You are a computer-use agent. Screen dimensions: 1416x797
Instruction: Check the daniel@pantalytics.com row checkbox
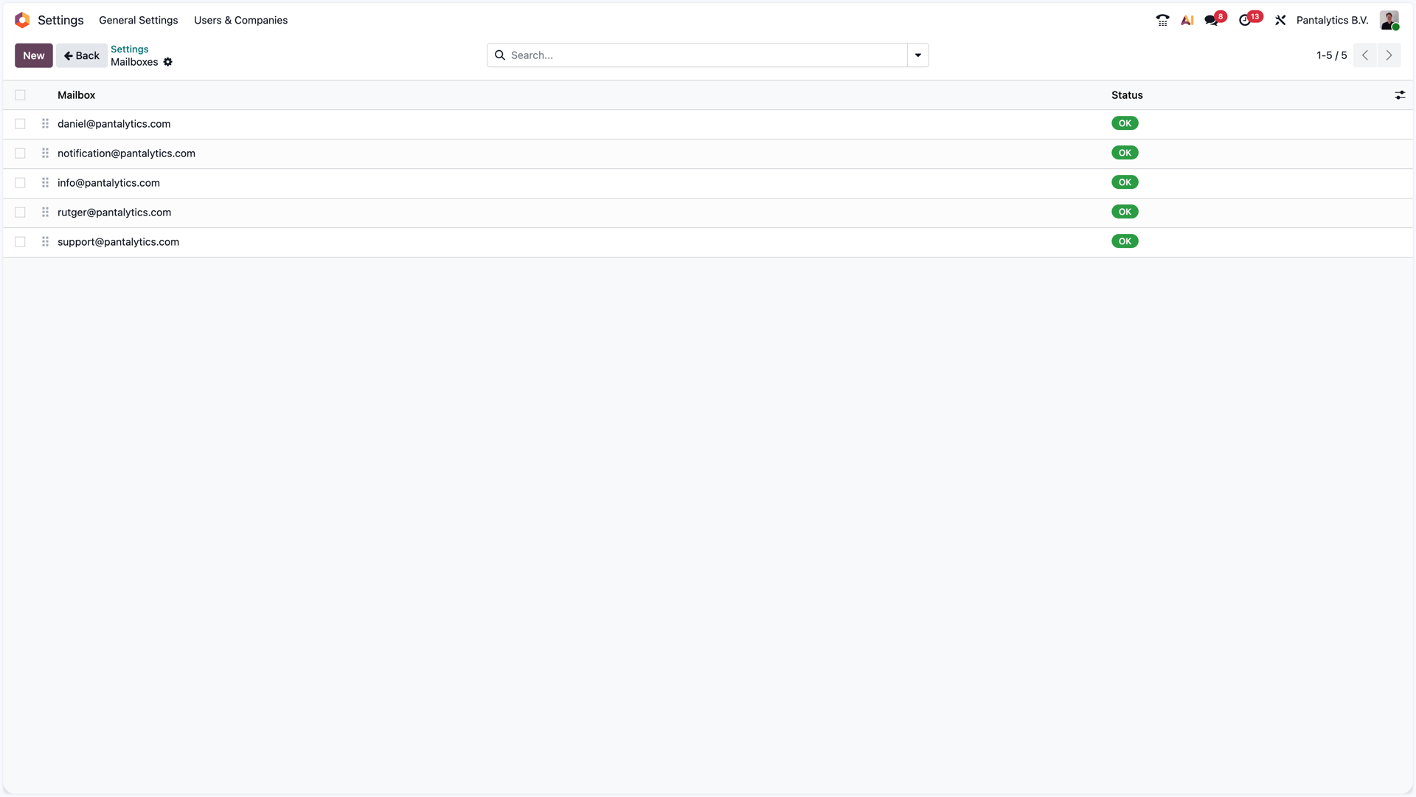pyautogui.click(x=20, y=123)
